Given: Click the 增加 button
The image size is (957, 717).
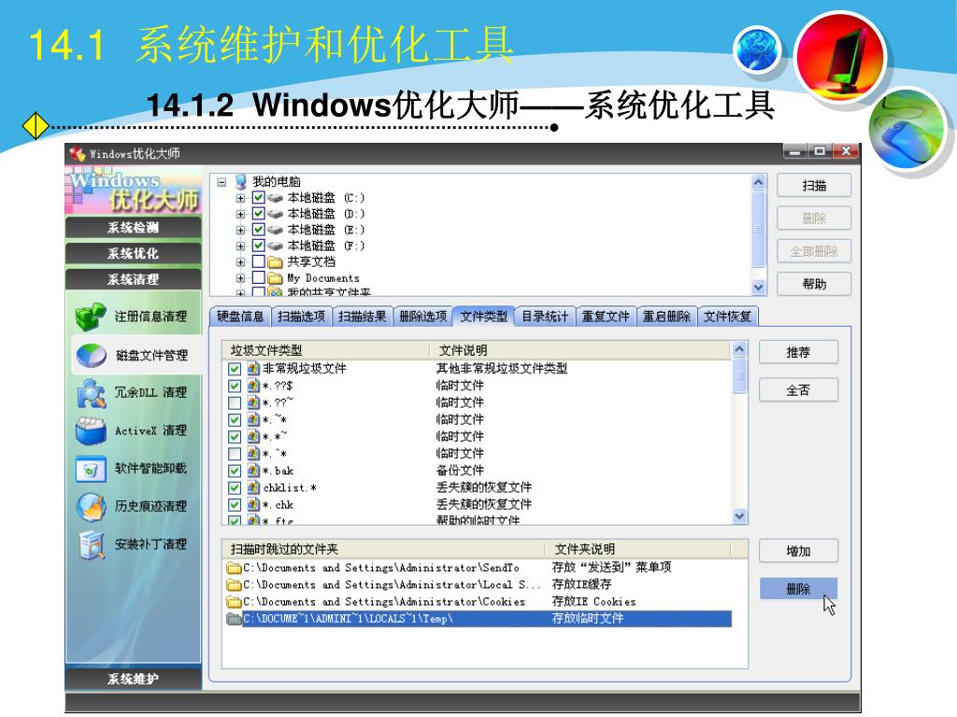Looking at the screenshot, I should pyautogui.click(x=798, y=551).
